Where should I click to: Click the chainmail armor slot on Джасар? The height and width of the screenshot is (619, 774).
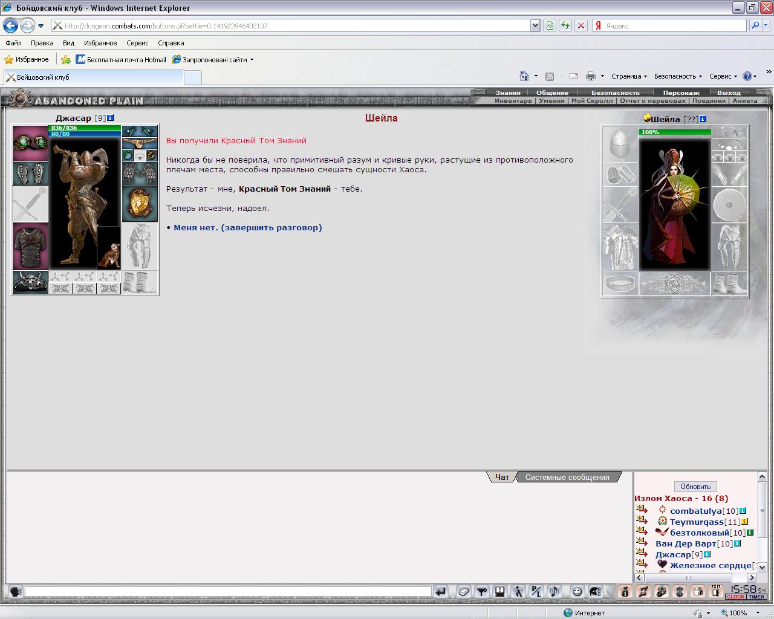30,246
